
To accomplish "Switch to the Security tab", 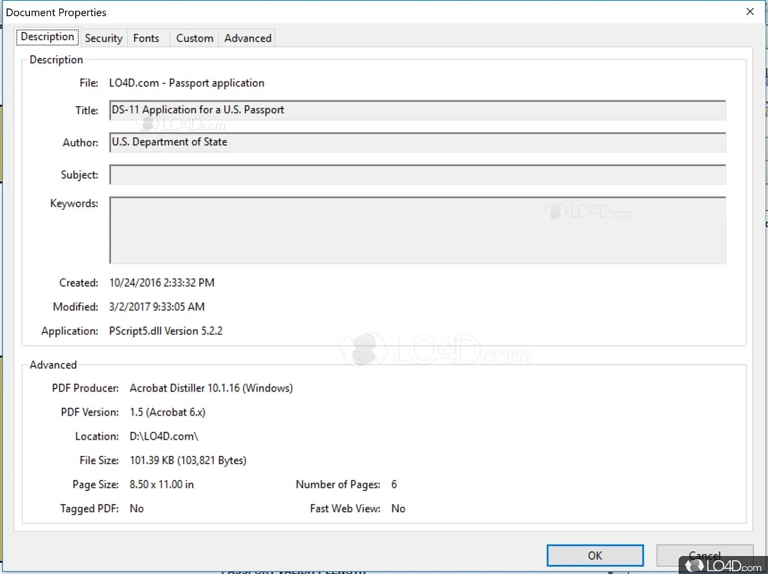I will (103, 38).
